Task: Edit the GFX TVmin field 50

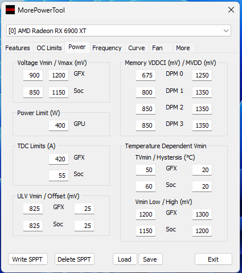Action: 146,170
